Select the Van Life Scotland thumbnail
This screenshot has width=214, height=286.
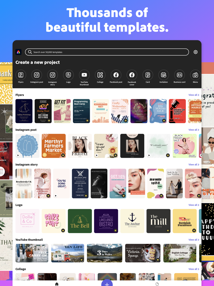pyautogui.click(x=68, y=253)
